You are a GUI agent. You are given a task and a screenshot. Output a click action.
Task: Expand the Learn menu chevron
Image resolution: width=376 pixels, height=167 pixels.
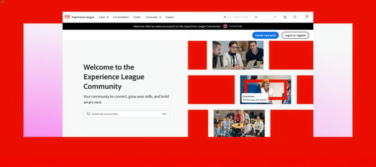(x=108, y=17)
